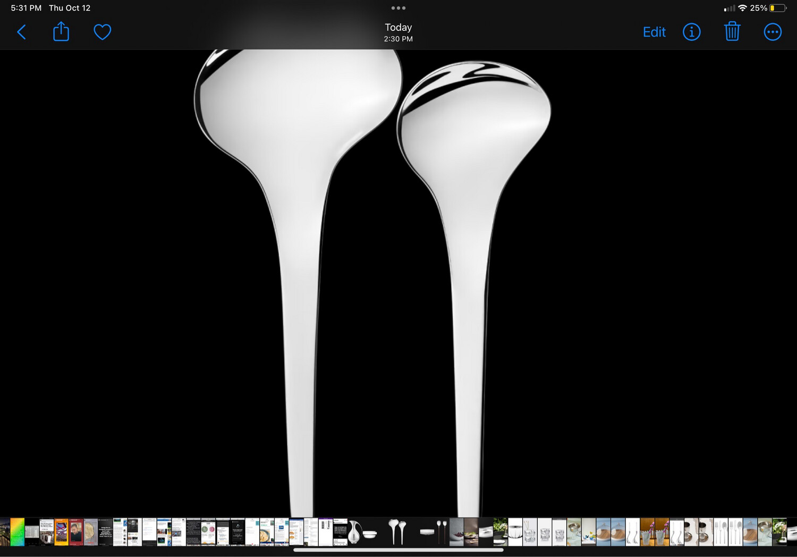This screenshot has height=557, width=797.
Task: Select the striped wire bowl thumbnail
Action: click(515, 532)
